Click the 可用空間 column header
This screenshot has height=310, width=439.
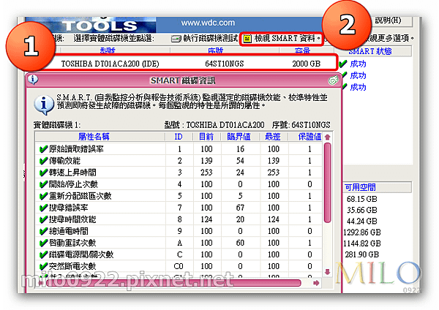pos(377,187)
